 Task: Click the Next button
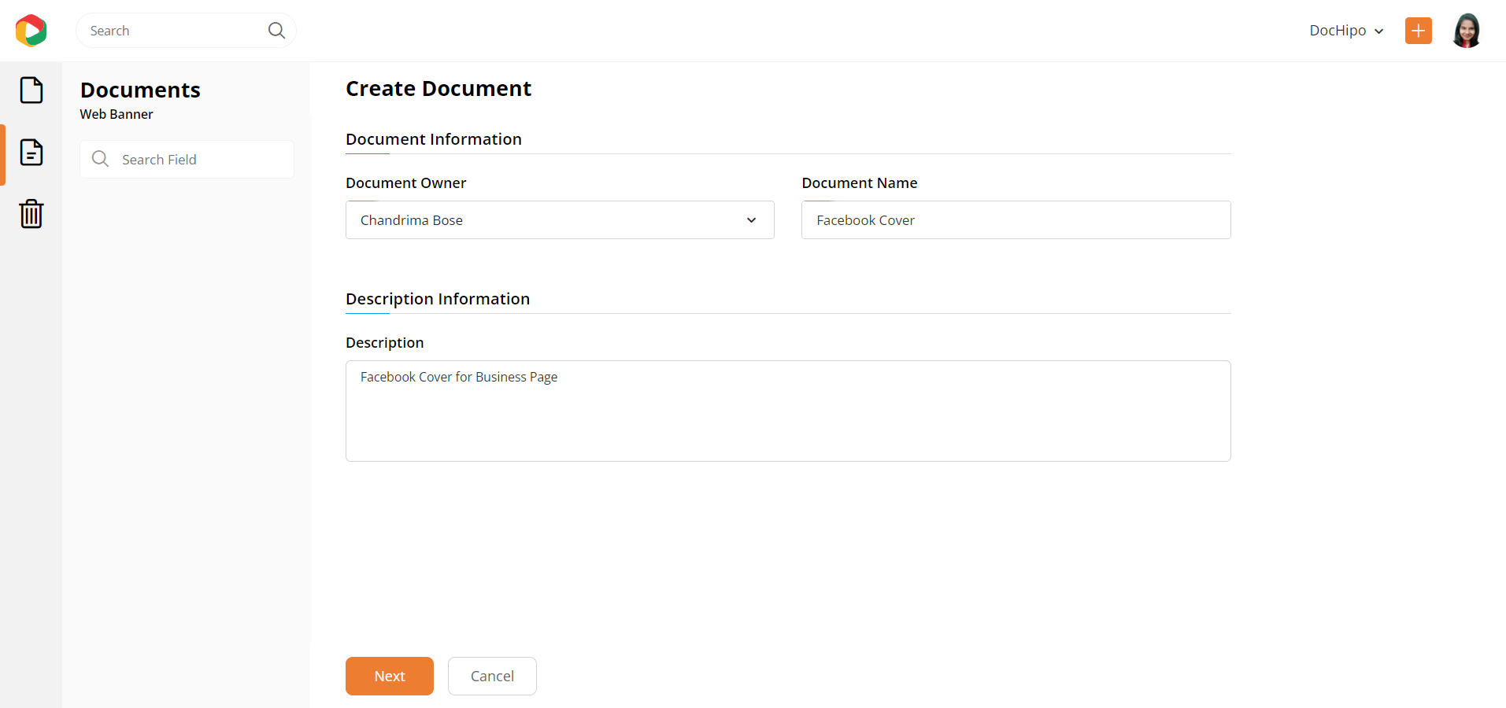click(x=389, y=676)
